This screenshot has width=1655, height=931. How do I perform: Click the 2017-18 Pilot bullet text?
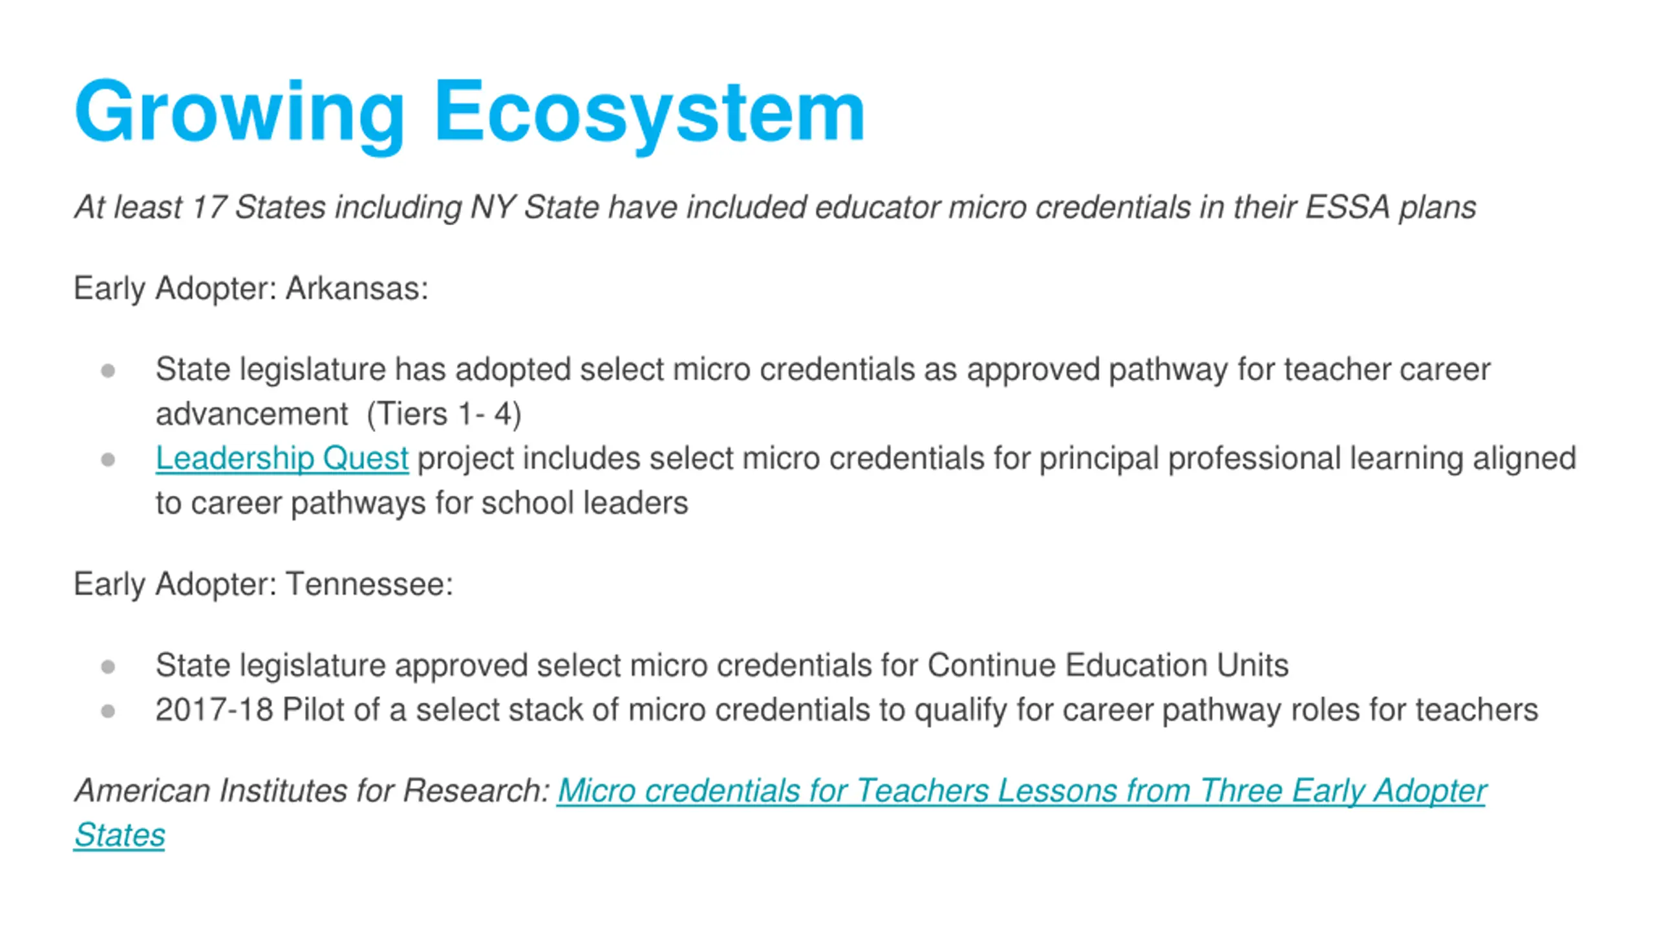(x=847, y=710)
